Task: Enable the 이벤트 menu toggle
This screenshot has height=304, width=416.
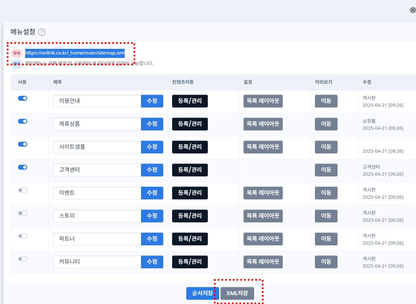Action: pyautogui.click(x=23, y=190)
